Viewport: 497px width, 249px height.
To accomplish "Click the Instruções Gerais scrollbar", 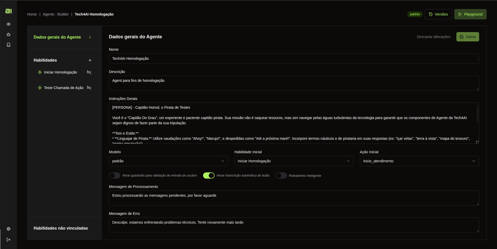I will 477,114.
